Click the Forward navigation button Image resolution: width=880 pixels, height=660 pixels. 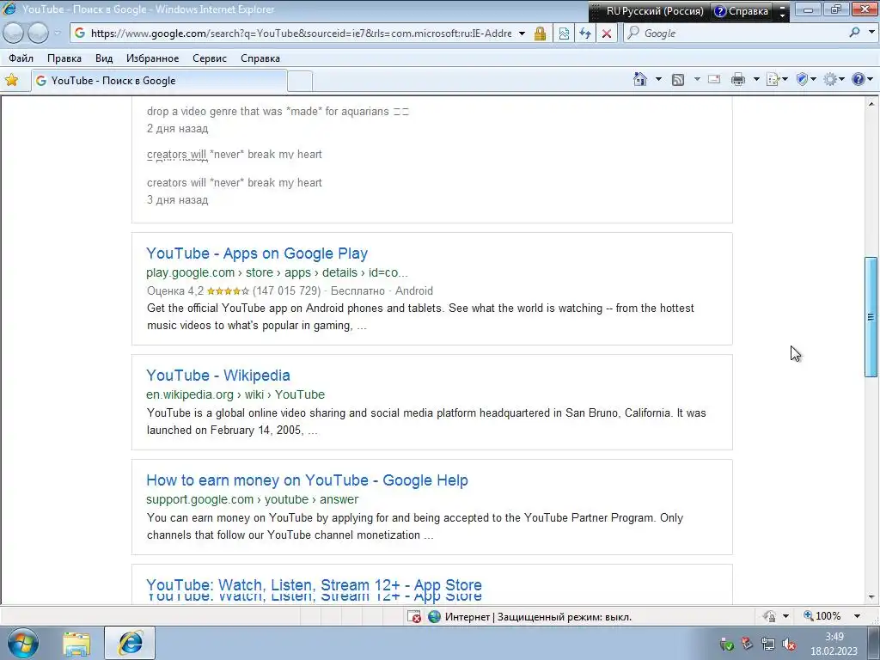(x=38, y=34)
